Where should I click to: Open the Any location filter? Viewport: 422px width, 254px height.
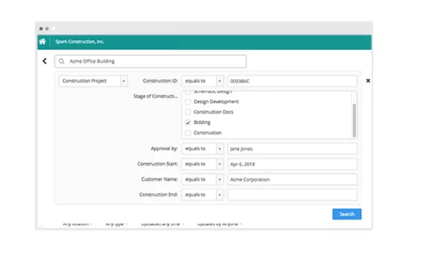click(78, 224)
